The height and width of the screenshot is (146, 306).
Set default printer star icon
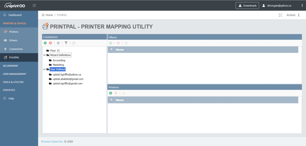click(x=123, y=93)
